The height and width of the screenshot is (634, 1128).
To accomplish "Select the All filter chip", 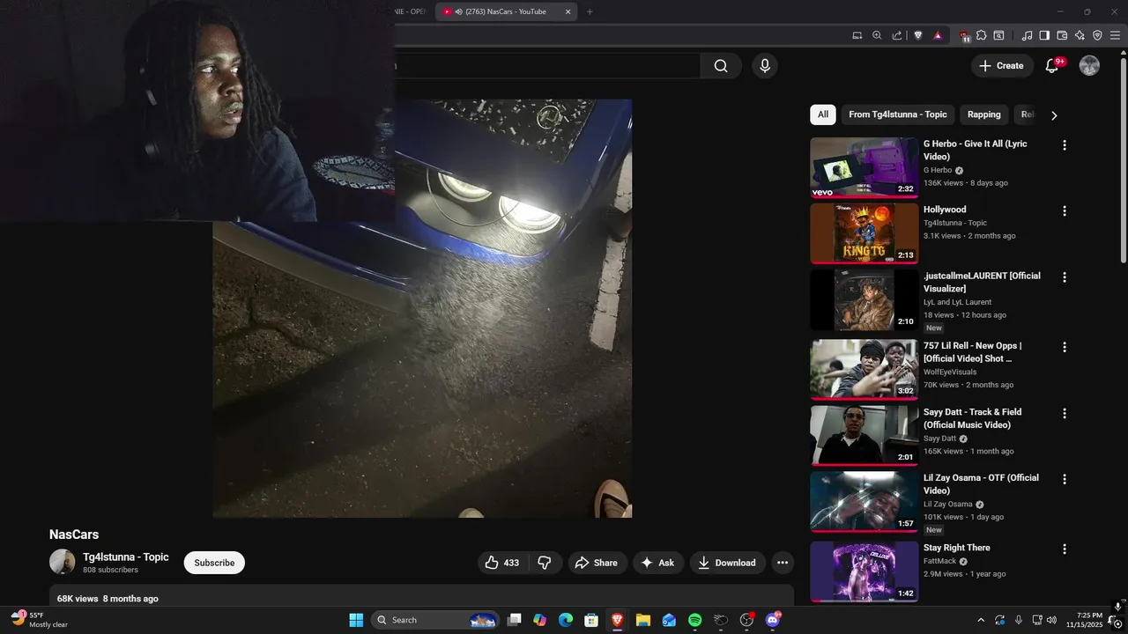I will (x=823, y=114).
